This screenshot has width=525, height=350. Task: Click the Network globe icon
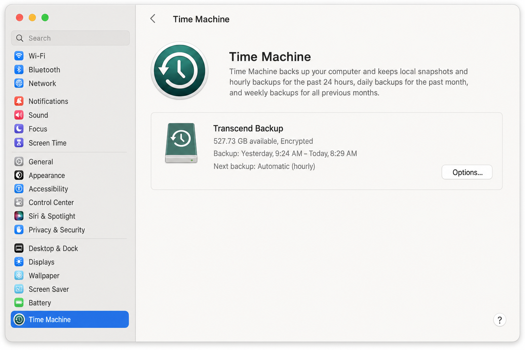(19, 83)
